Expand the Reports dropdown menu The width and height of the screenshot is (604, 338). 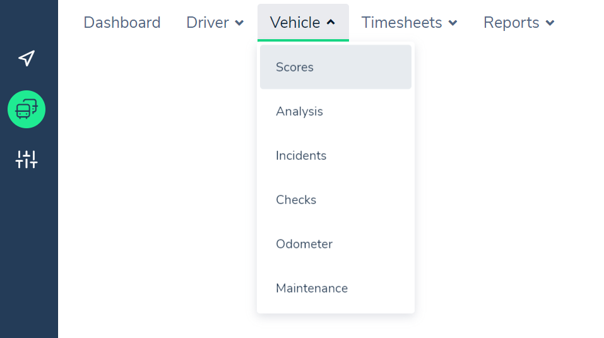point(519,22)
